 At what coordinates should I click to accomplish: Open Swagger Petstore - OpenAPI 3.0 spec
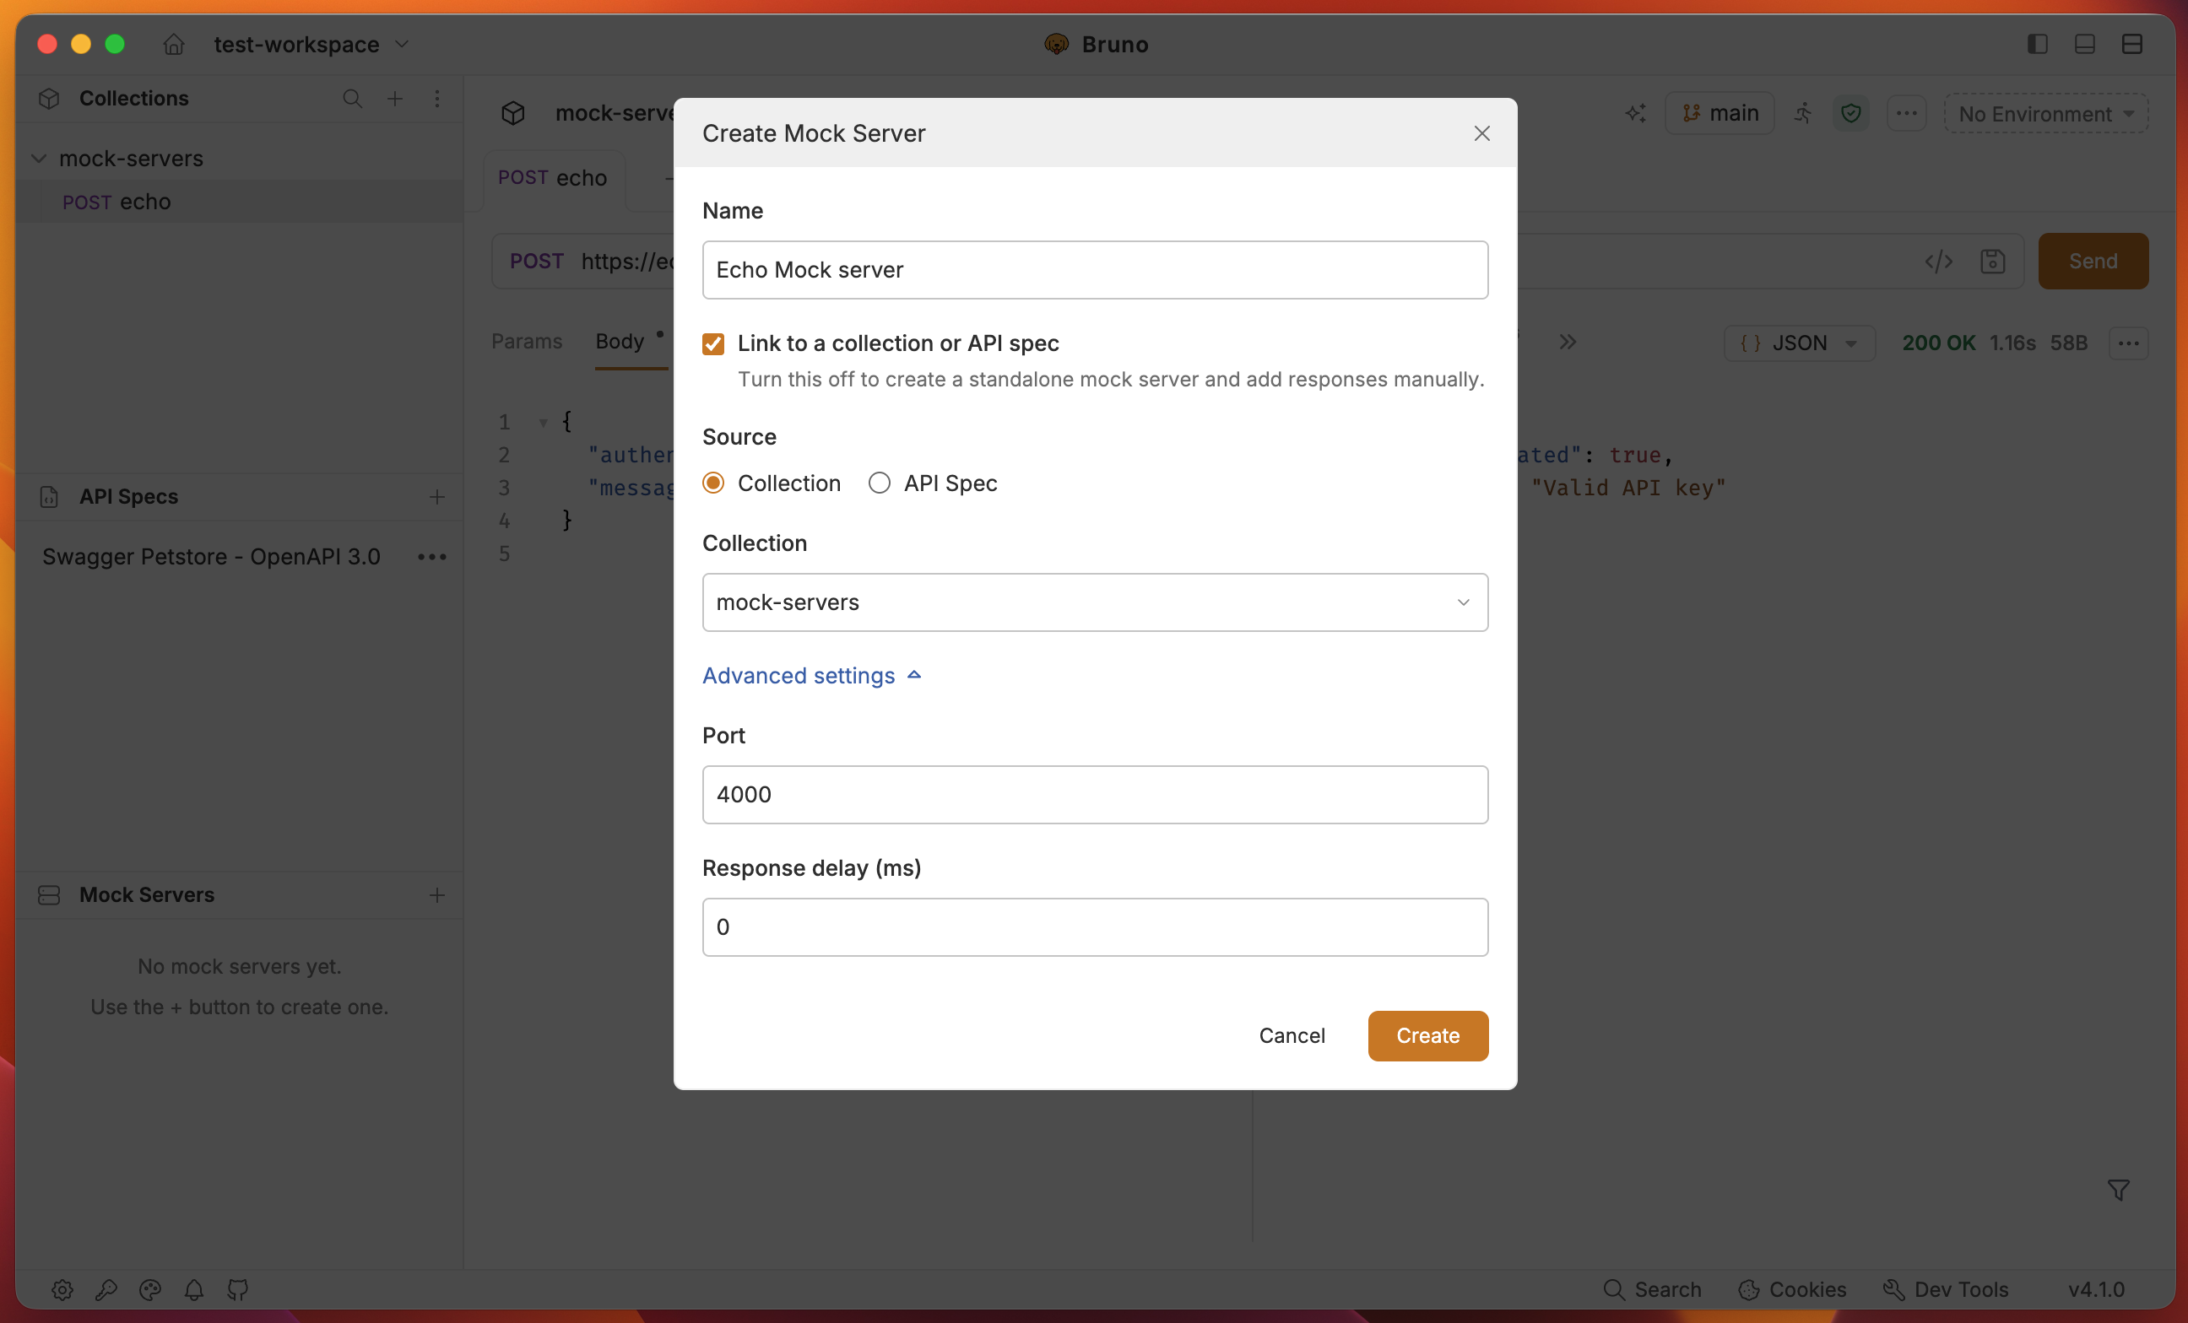tap(211, 556)
